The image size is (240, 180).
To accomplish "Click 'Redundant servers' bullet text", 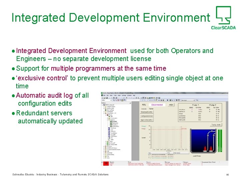I will 44,113.
